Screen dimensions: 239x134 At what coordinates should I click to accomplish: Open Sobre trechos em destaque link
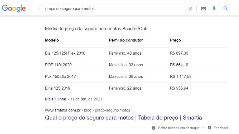178,128
